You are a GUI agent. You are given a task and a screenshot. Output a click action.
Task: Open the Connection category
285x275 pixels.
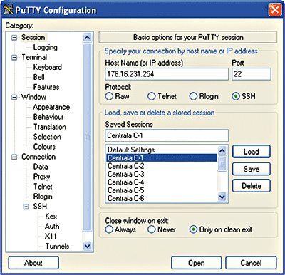38,157
